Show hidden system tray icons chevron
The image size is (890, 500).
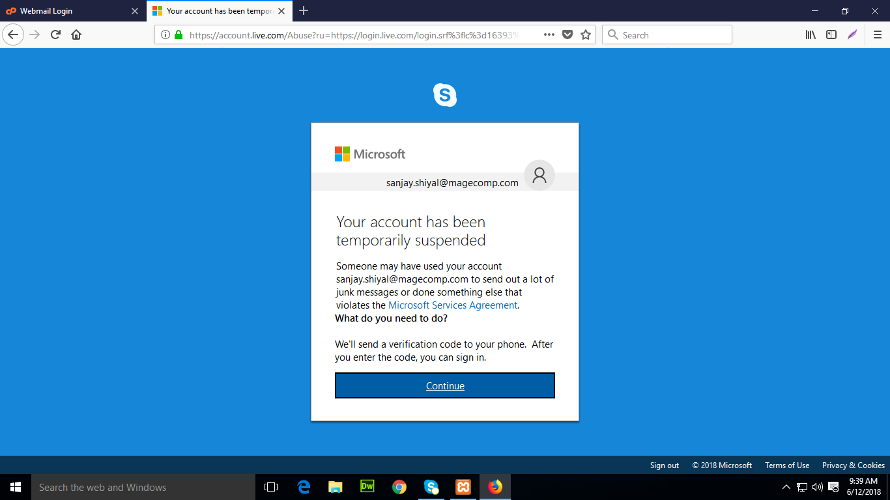[x=786, y=487]
